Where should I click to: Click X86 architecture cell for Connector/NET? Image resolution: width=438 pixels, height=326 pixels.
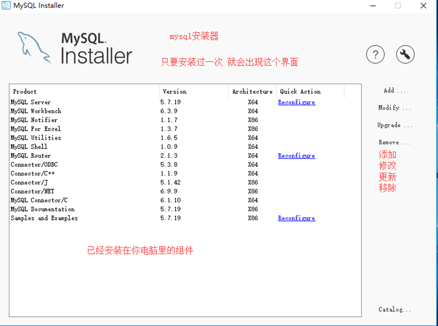tap(253, 192)
